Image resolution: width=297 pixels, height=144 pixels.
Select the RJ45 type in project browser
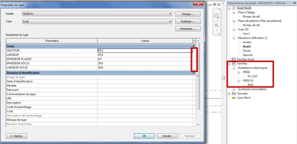click(x=251, y=85)
